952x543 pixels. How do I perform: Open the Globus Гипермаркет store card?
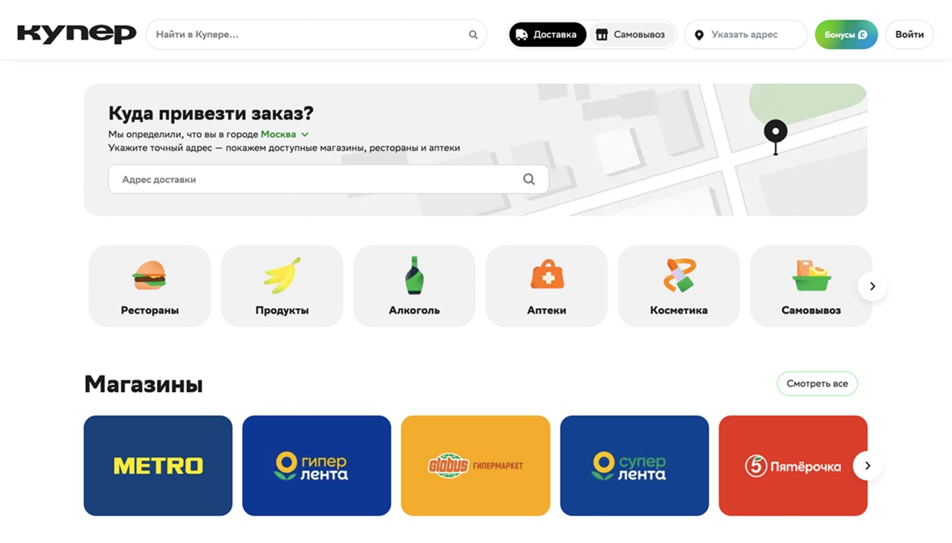[x=475, y=466]
